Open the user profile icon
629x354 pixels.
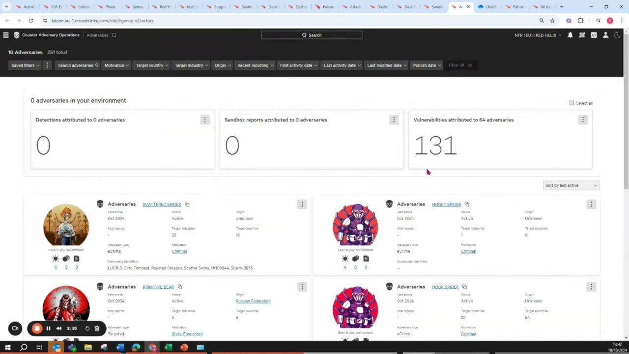pos(605,35)
